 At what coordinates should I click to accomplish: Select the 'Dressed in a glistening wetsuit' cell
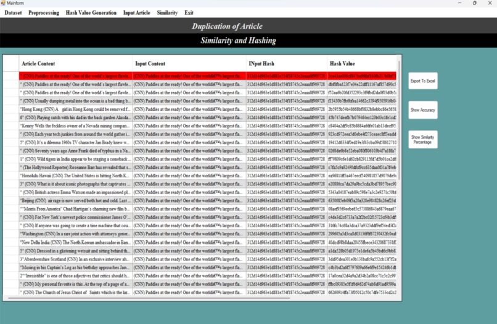pyautogui.click(x=75, y=251)
